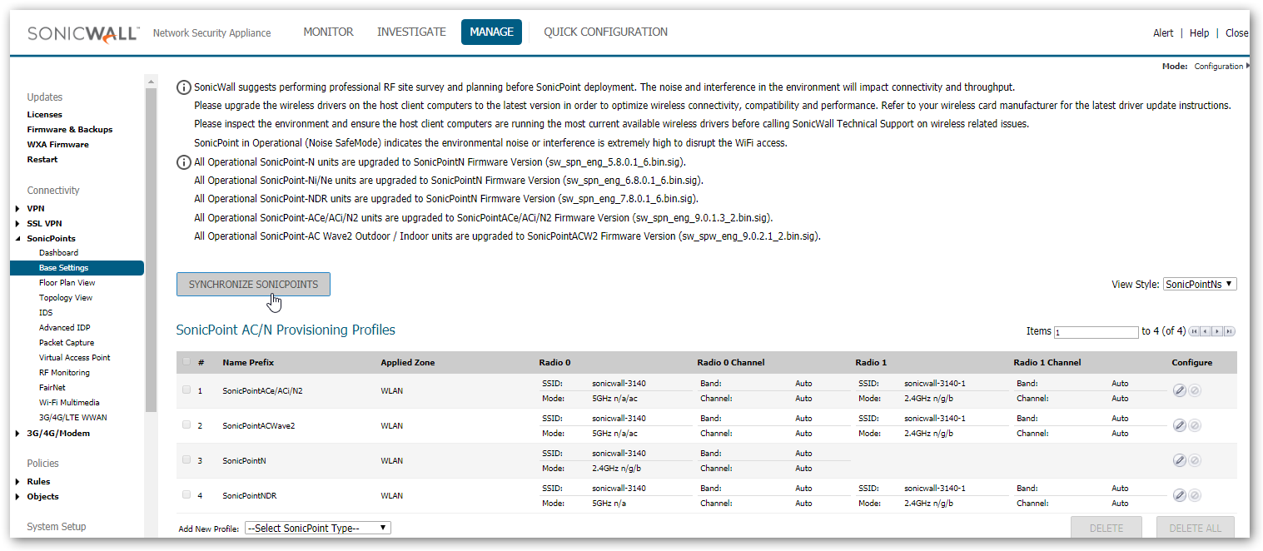Jump to first page of items

tap(1195, 331)
